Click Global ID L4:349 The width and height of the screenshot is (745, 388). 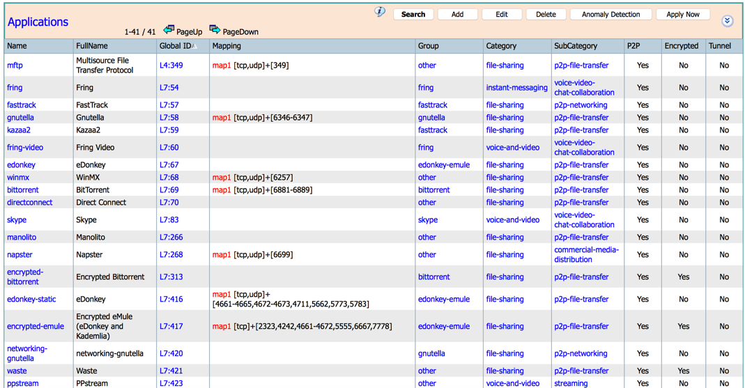coord(171,65)
